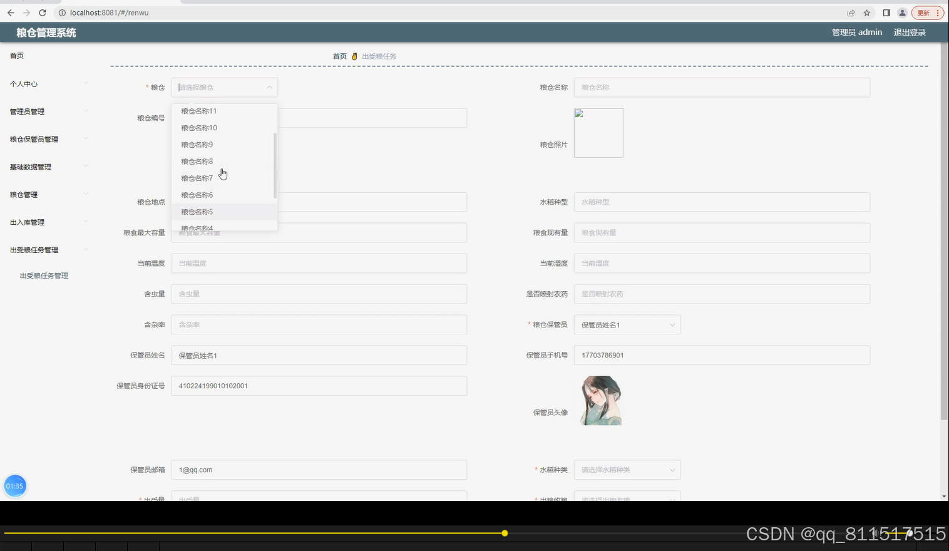The image size is (949, 551).
Task: Focus the 当前湿度 input field
Action: pyautogui.click(x=722, y=263)
